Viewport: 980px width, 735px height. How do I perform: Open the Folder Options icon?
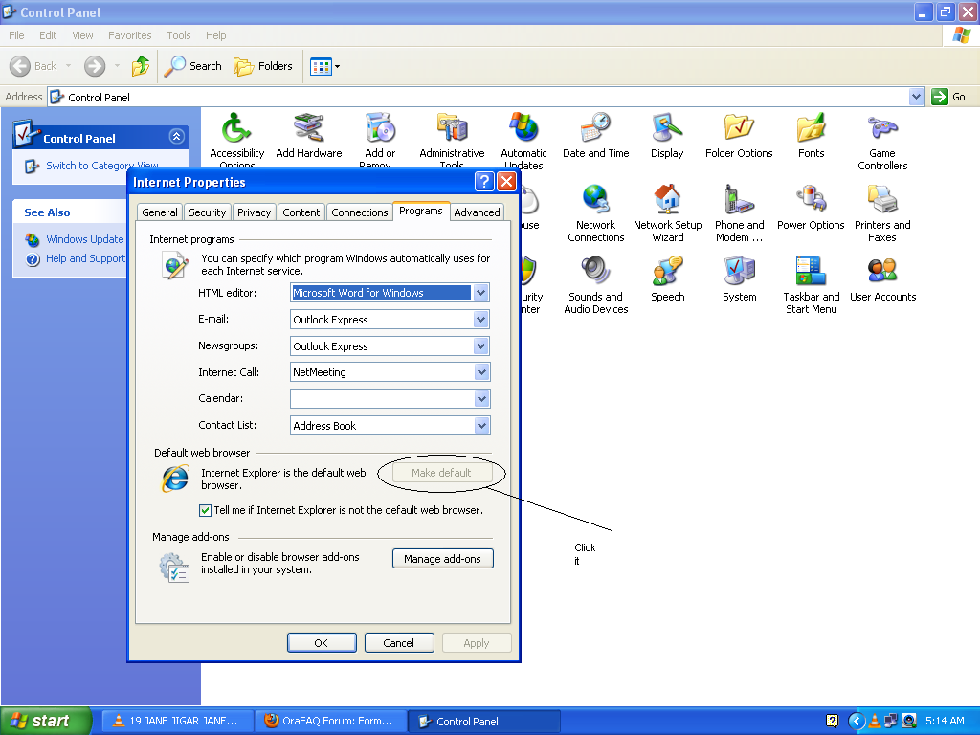click(x=739, y=136)
